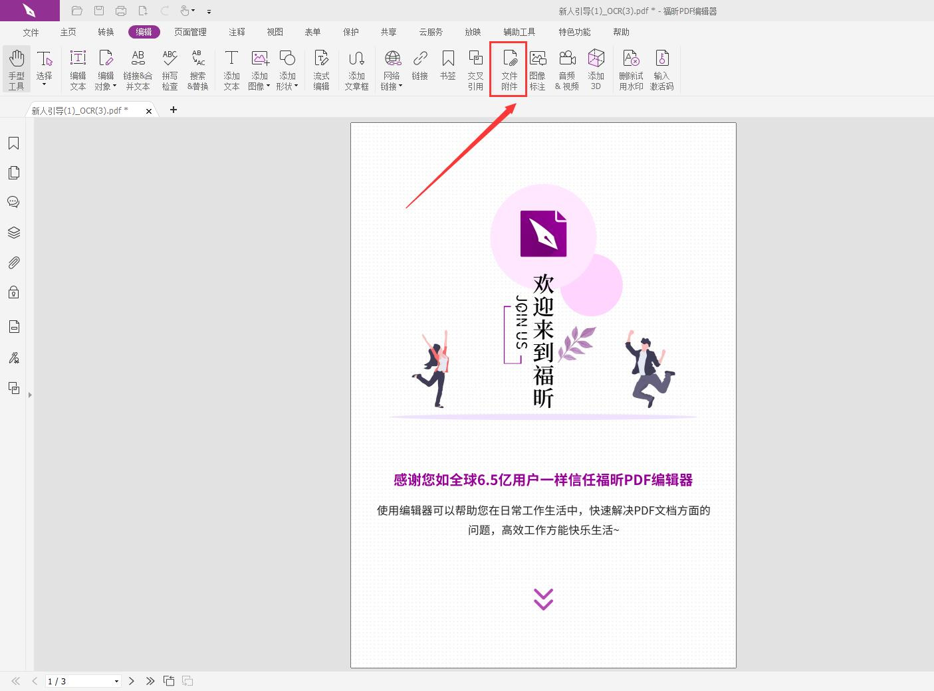Click the 输入激活码 button
934x691 pixels.
(x=662, y=69)
